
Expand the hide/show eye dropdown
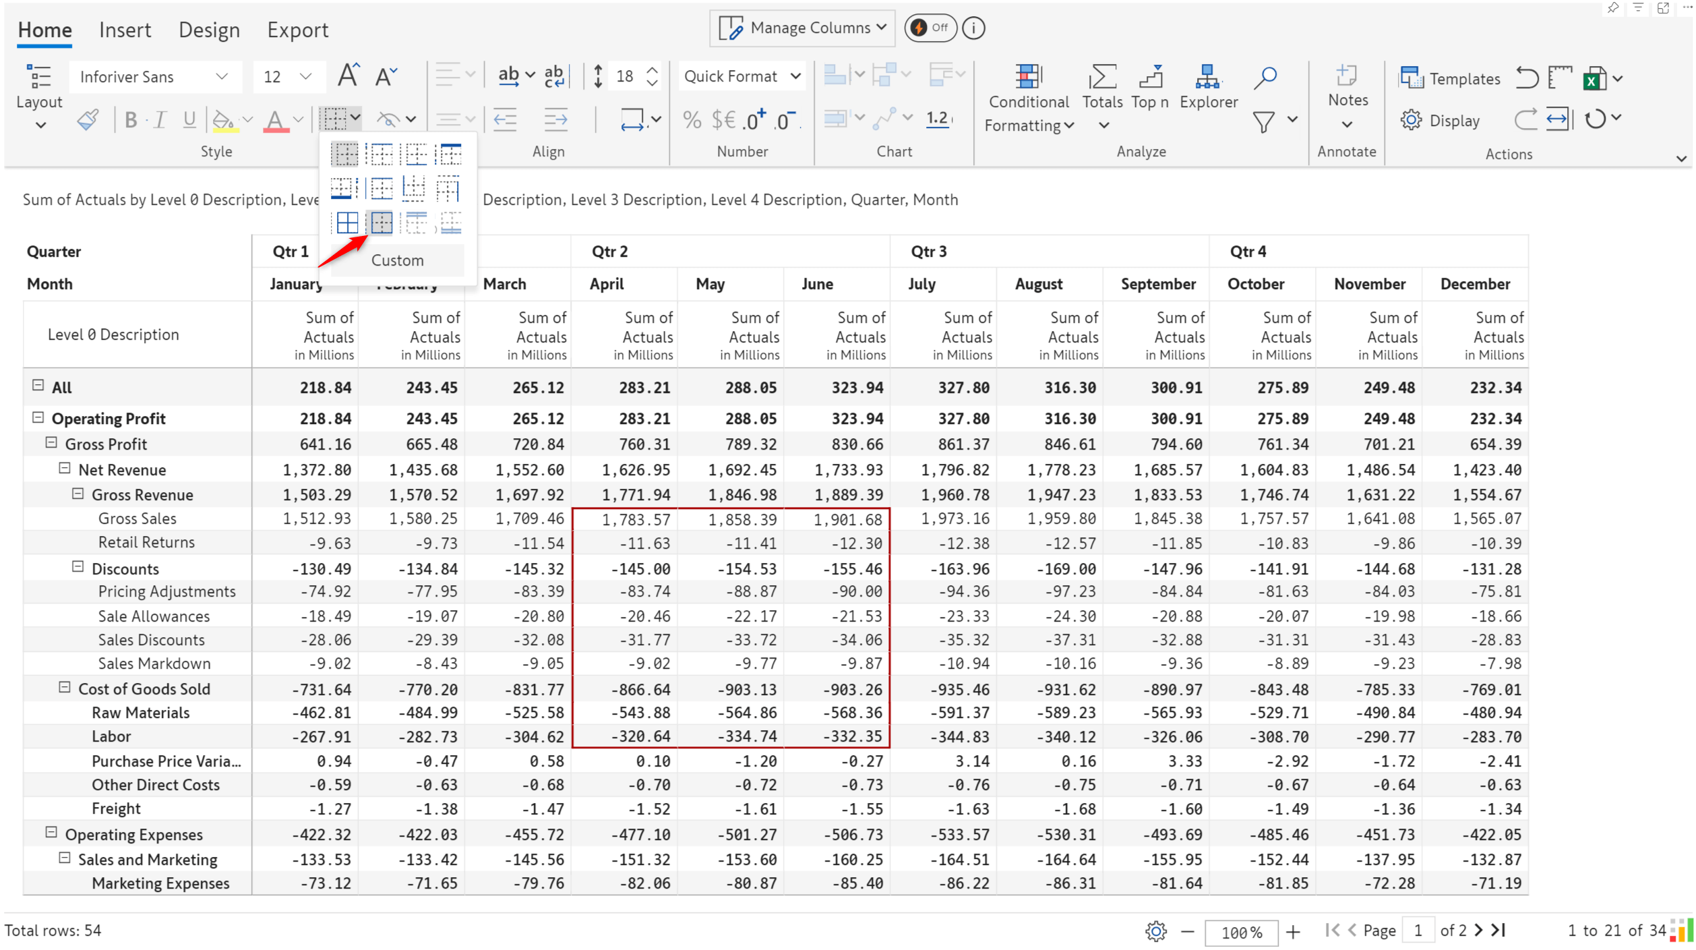pos(411,119)
